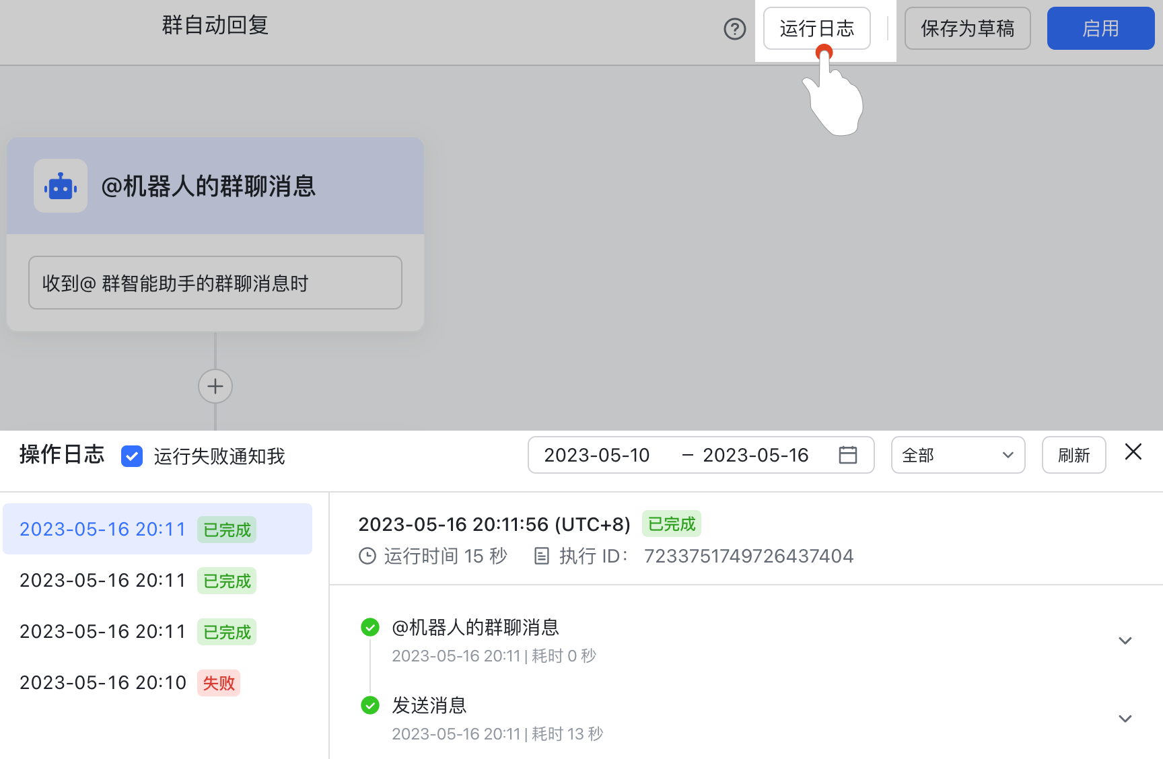Open help via the question mark icon

pyautogui.click(x=734, y=29)
